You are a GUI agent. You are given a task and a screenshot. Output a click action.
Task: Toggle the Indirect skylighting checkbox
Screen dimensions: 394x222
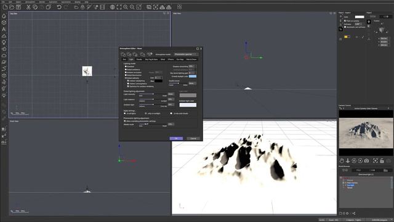(x=128, y=81)
